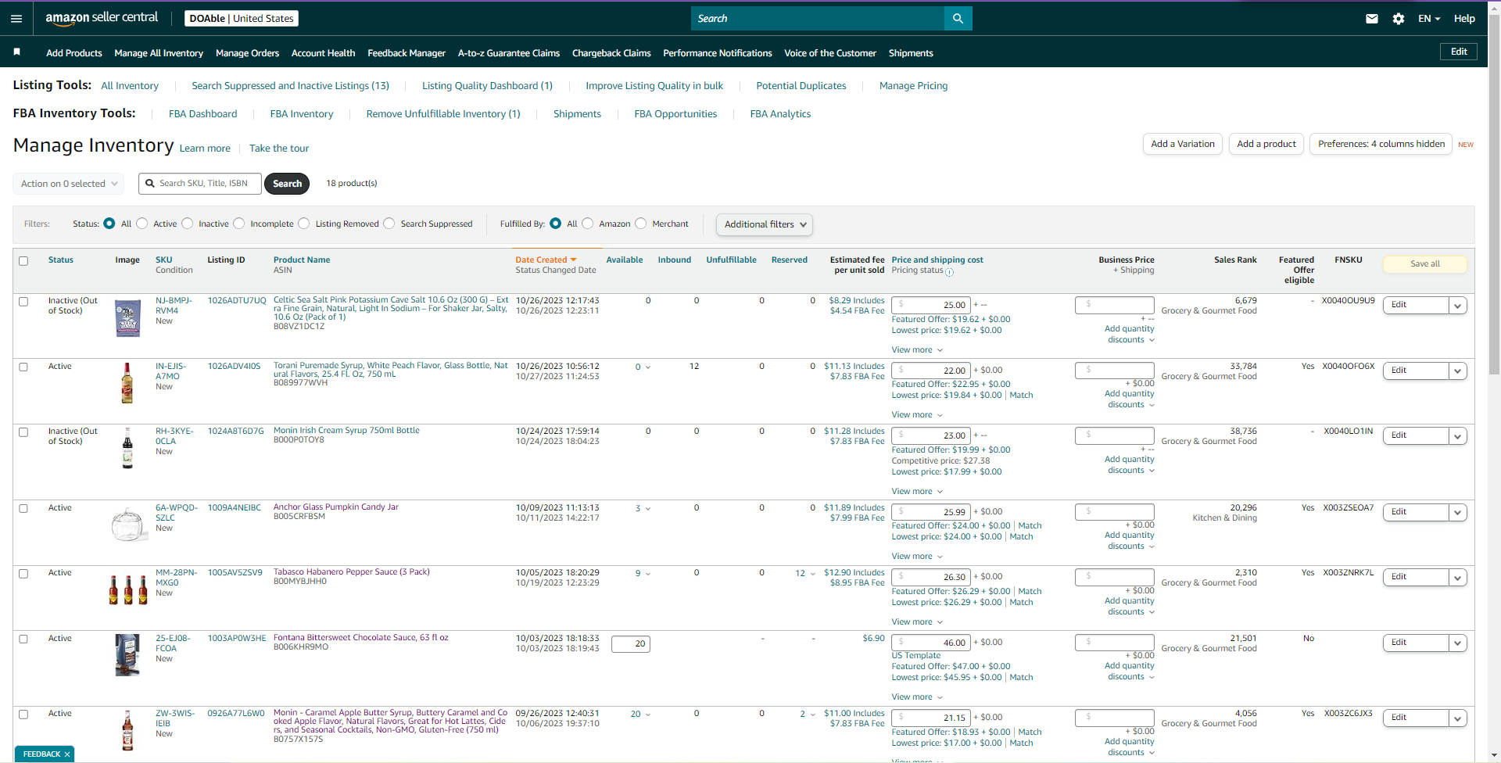Edit price field for Fontana Chocolate Sauce

pos(931,643)
